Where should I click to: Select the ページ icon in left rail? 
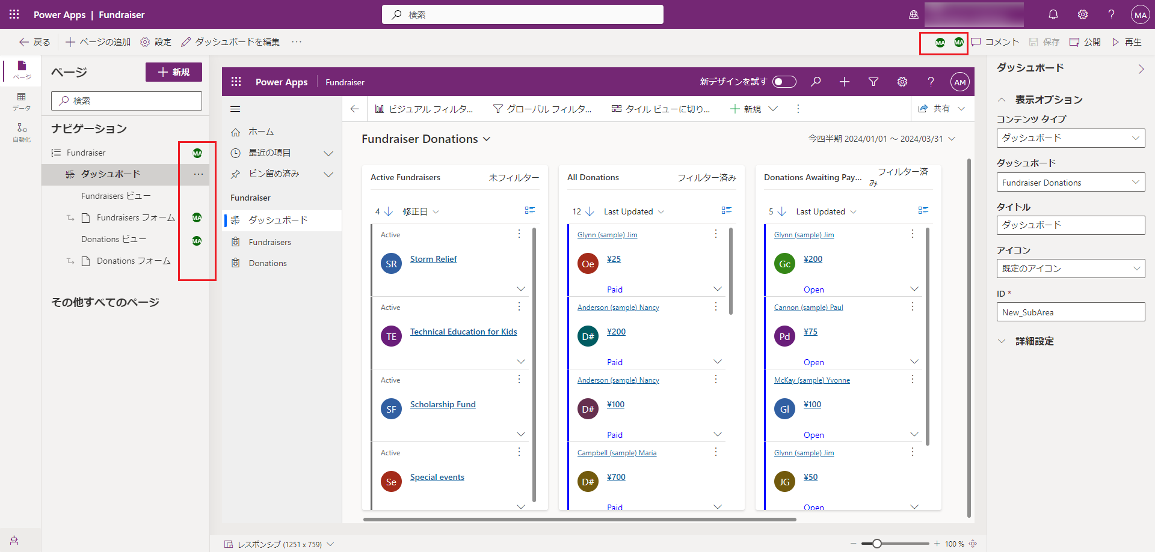coord(22,70)
